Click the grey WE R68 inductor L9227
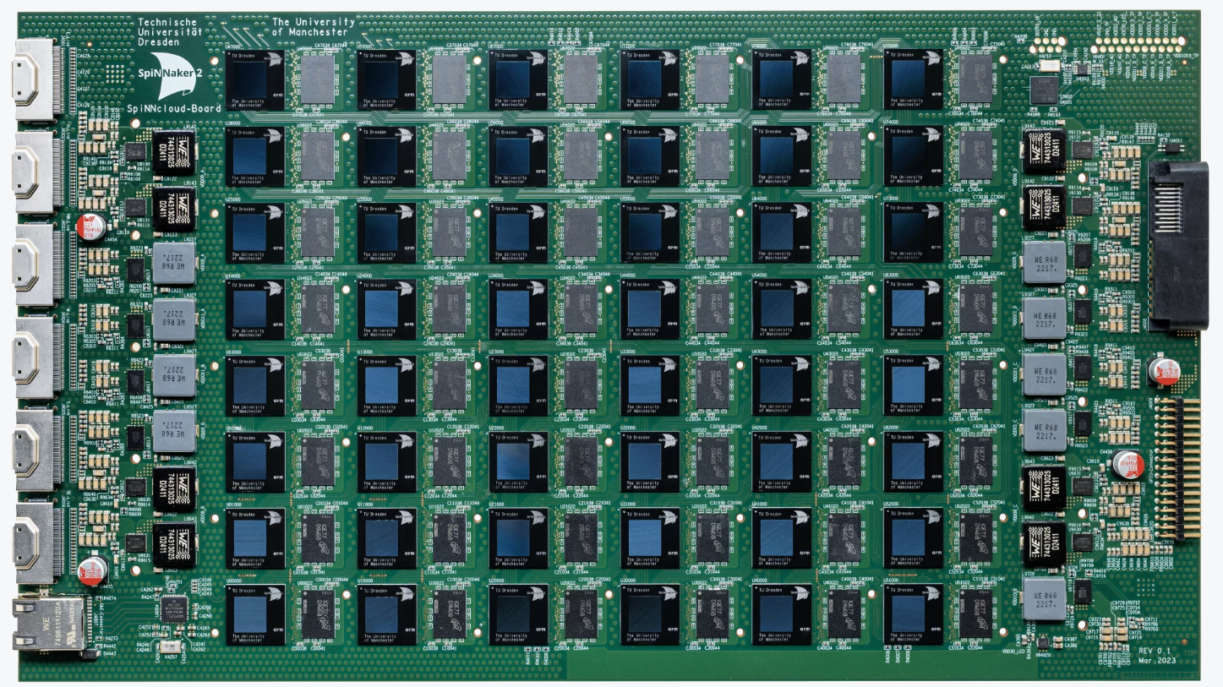The height and width of the screenshot is (687, 1223). point(1043,263)
